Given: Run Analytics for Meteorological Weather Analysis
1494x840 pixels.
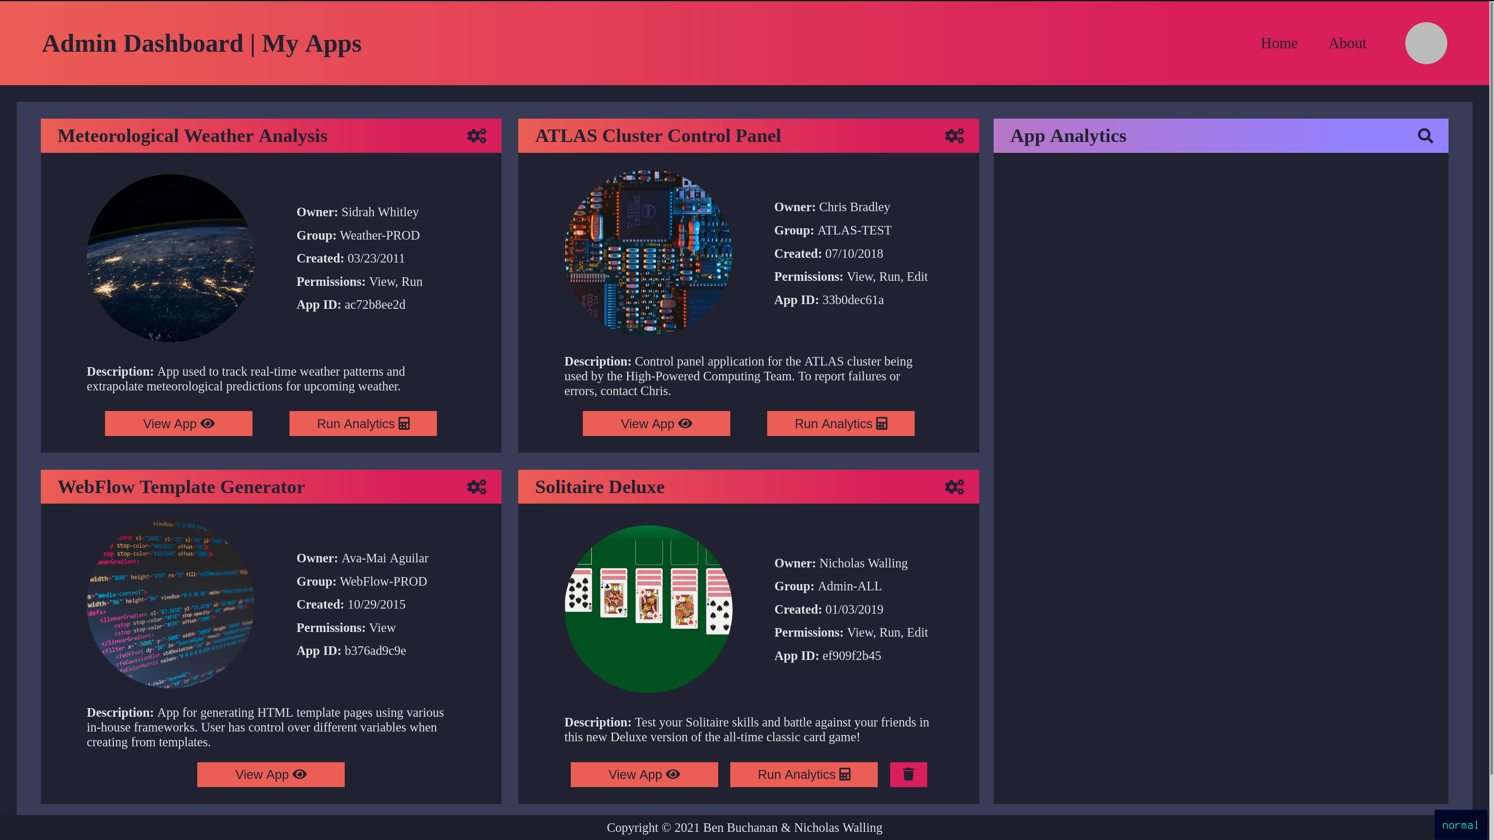Looking at the screenshot, I should click(363, 424).
